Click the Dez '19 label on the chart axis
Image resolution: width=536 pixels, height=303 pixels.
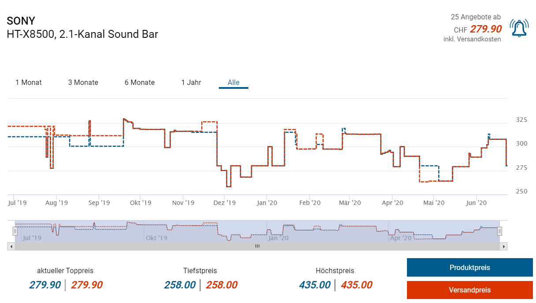[225, 203]
